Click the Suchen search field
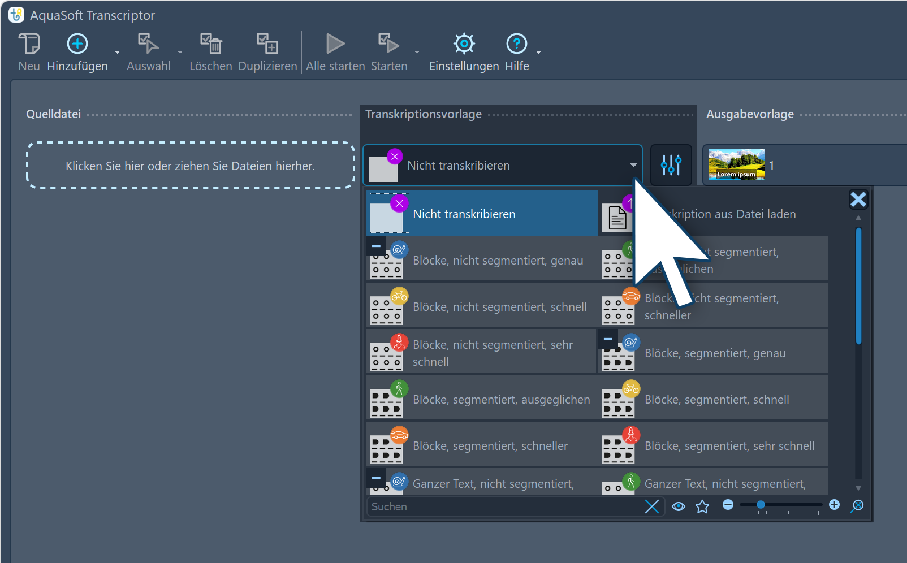This screenshot has height=563, width=907. pyautogui.click(x=503, y=506)
